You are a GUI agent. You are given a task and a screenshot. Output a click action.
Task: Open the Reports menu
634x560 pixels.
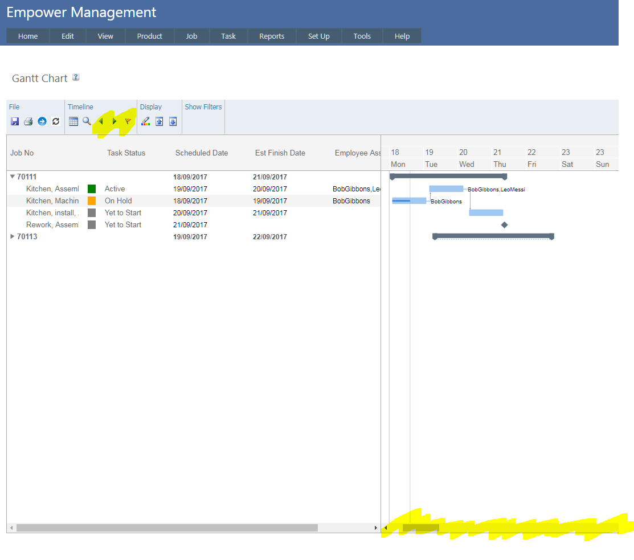click(272, 36)
